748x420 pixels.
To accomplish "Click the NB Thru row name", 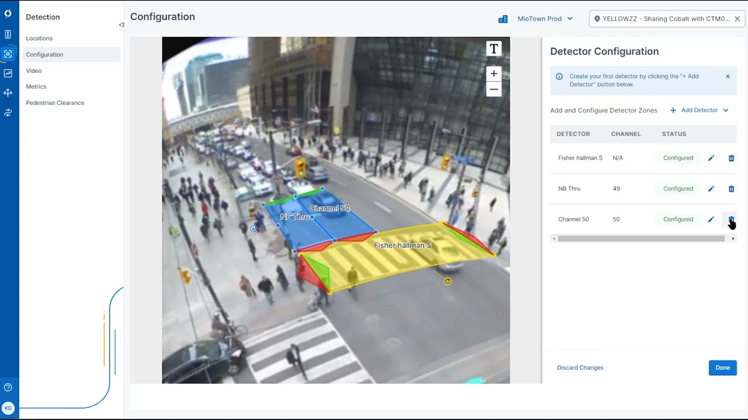I will pos(569,188).
